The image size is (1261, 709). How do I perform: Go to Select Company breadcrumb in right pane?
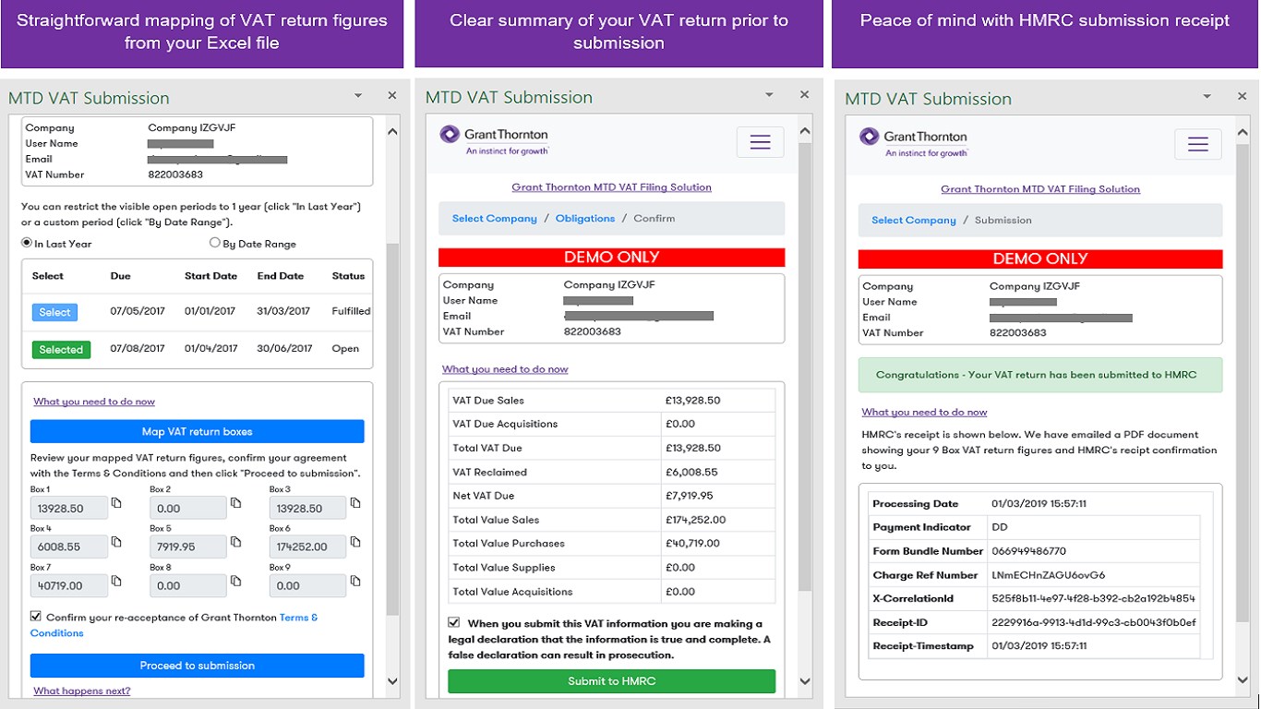914,220
